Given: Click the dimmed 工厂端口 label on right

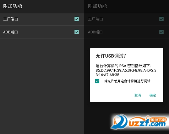Looking at the screenshot, I should click(x=95, y=19).
